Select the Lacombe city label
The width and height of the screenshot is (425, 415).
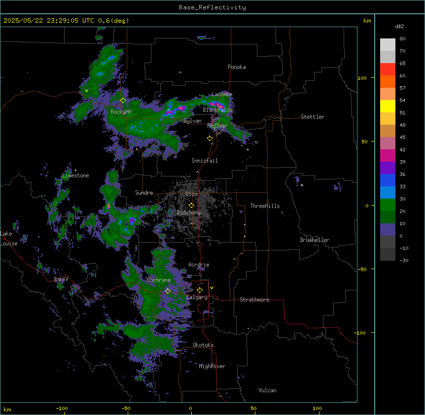tap(222, 94)
